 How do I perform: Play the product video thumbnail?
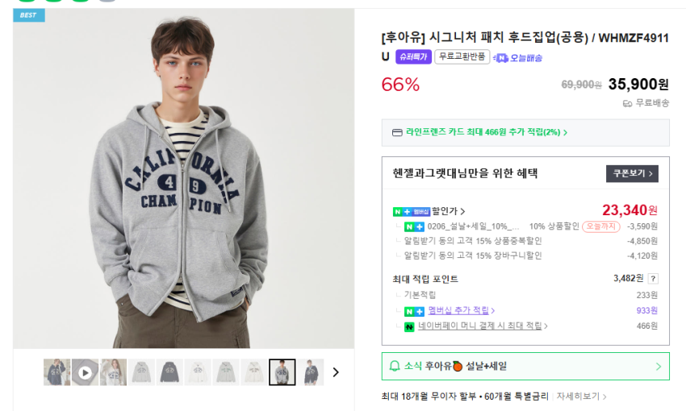click(85, 372)
